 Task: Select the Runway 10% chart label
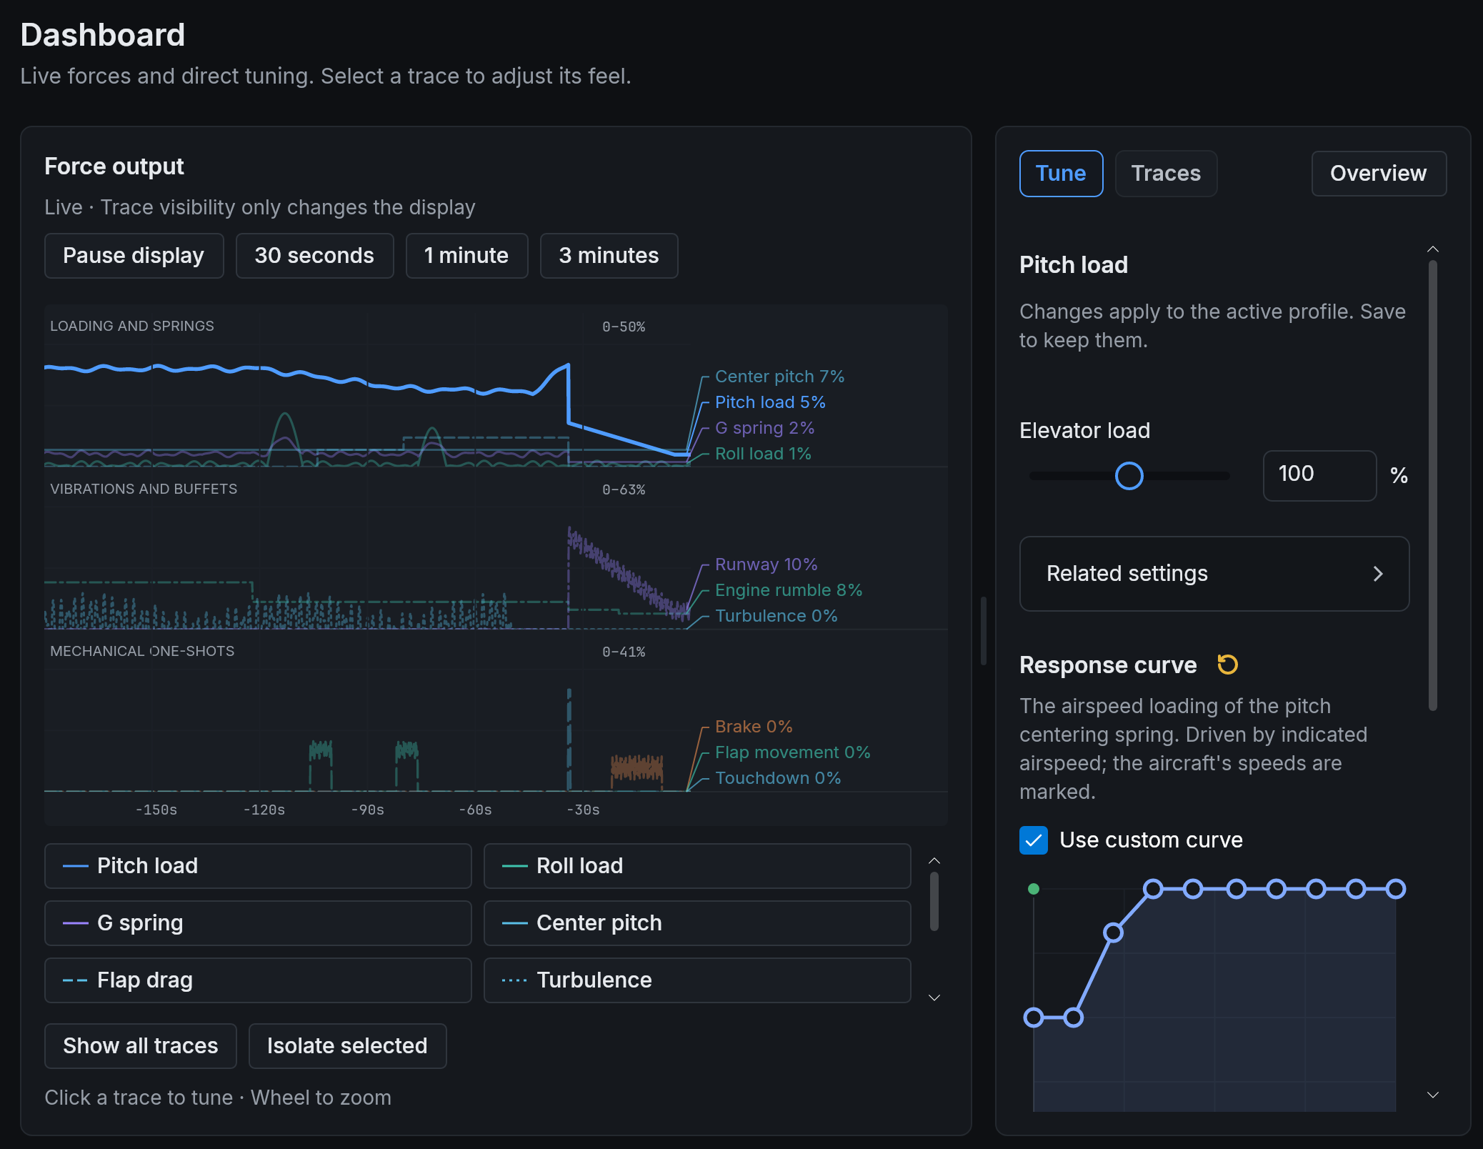point(766,564)
